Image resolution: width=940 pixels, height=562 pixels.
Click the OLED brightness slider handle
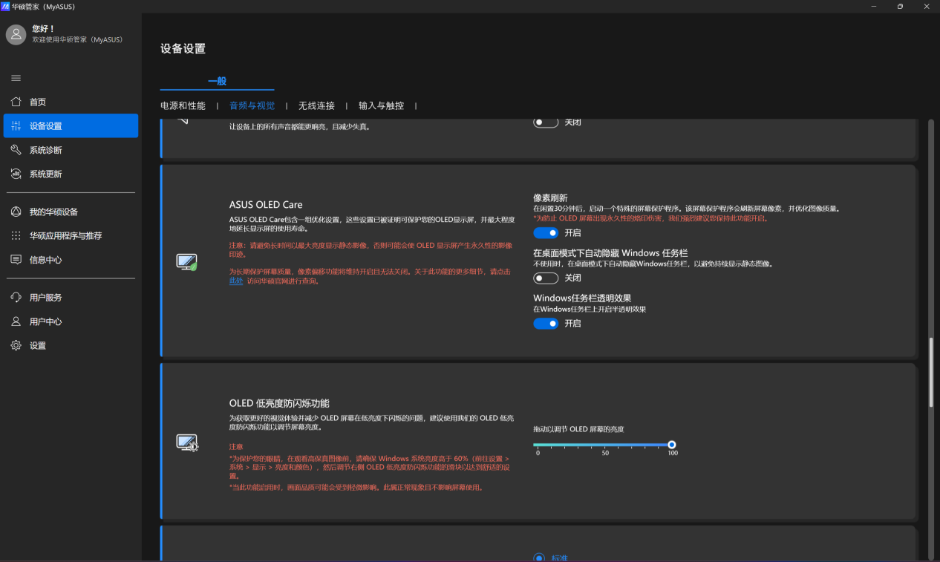pos(672,445)
